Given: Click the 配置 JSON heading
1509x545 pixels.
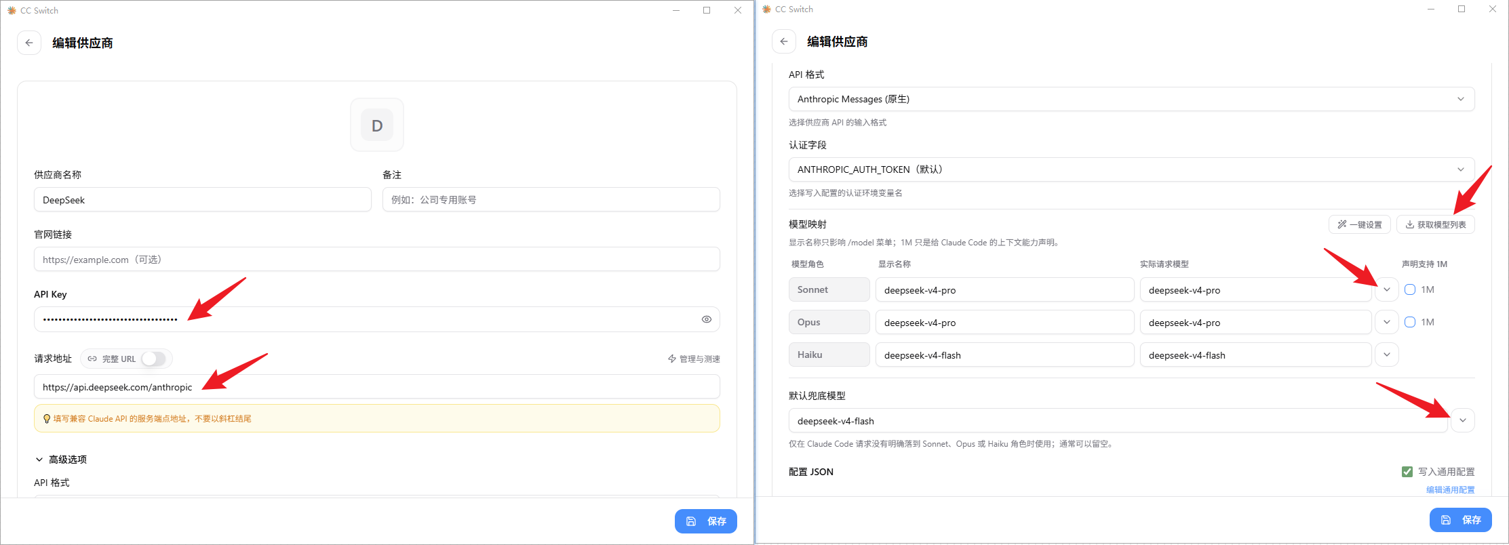Looking at the screenshot, I should click(x=811, y=472).
